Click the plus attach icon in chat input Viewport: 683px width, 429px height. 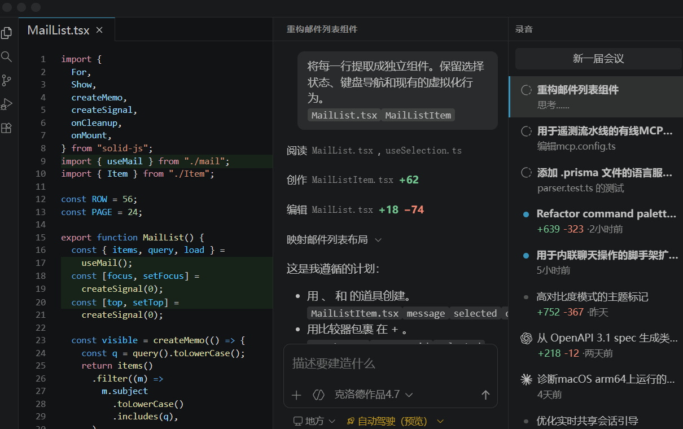[x=296, y=395]
